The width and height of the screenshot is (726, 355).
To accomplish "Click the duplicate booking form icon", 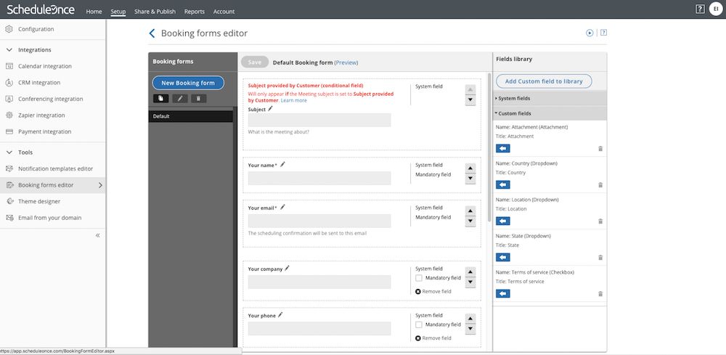I will (160, 98).
